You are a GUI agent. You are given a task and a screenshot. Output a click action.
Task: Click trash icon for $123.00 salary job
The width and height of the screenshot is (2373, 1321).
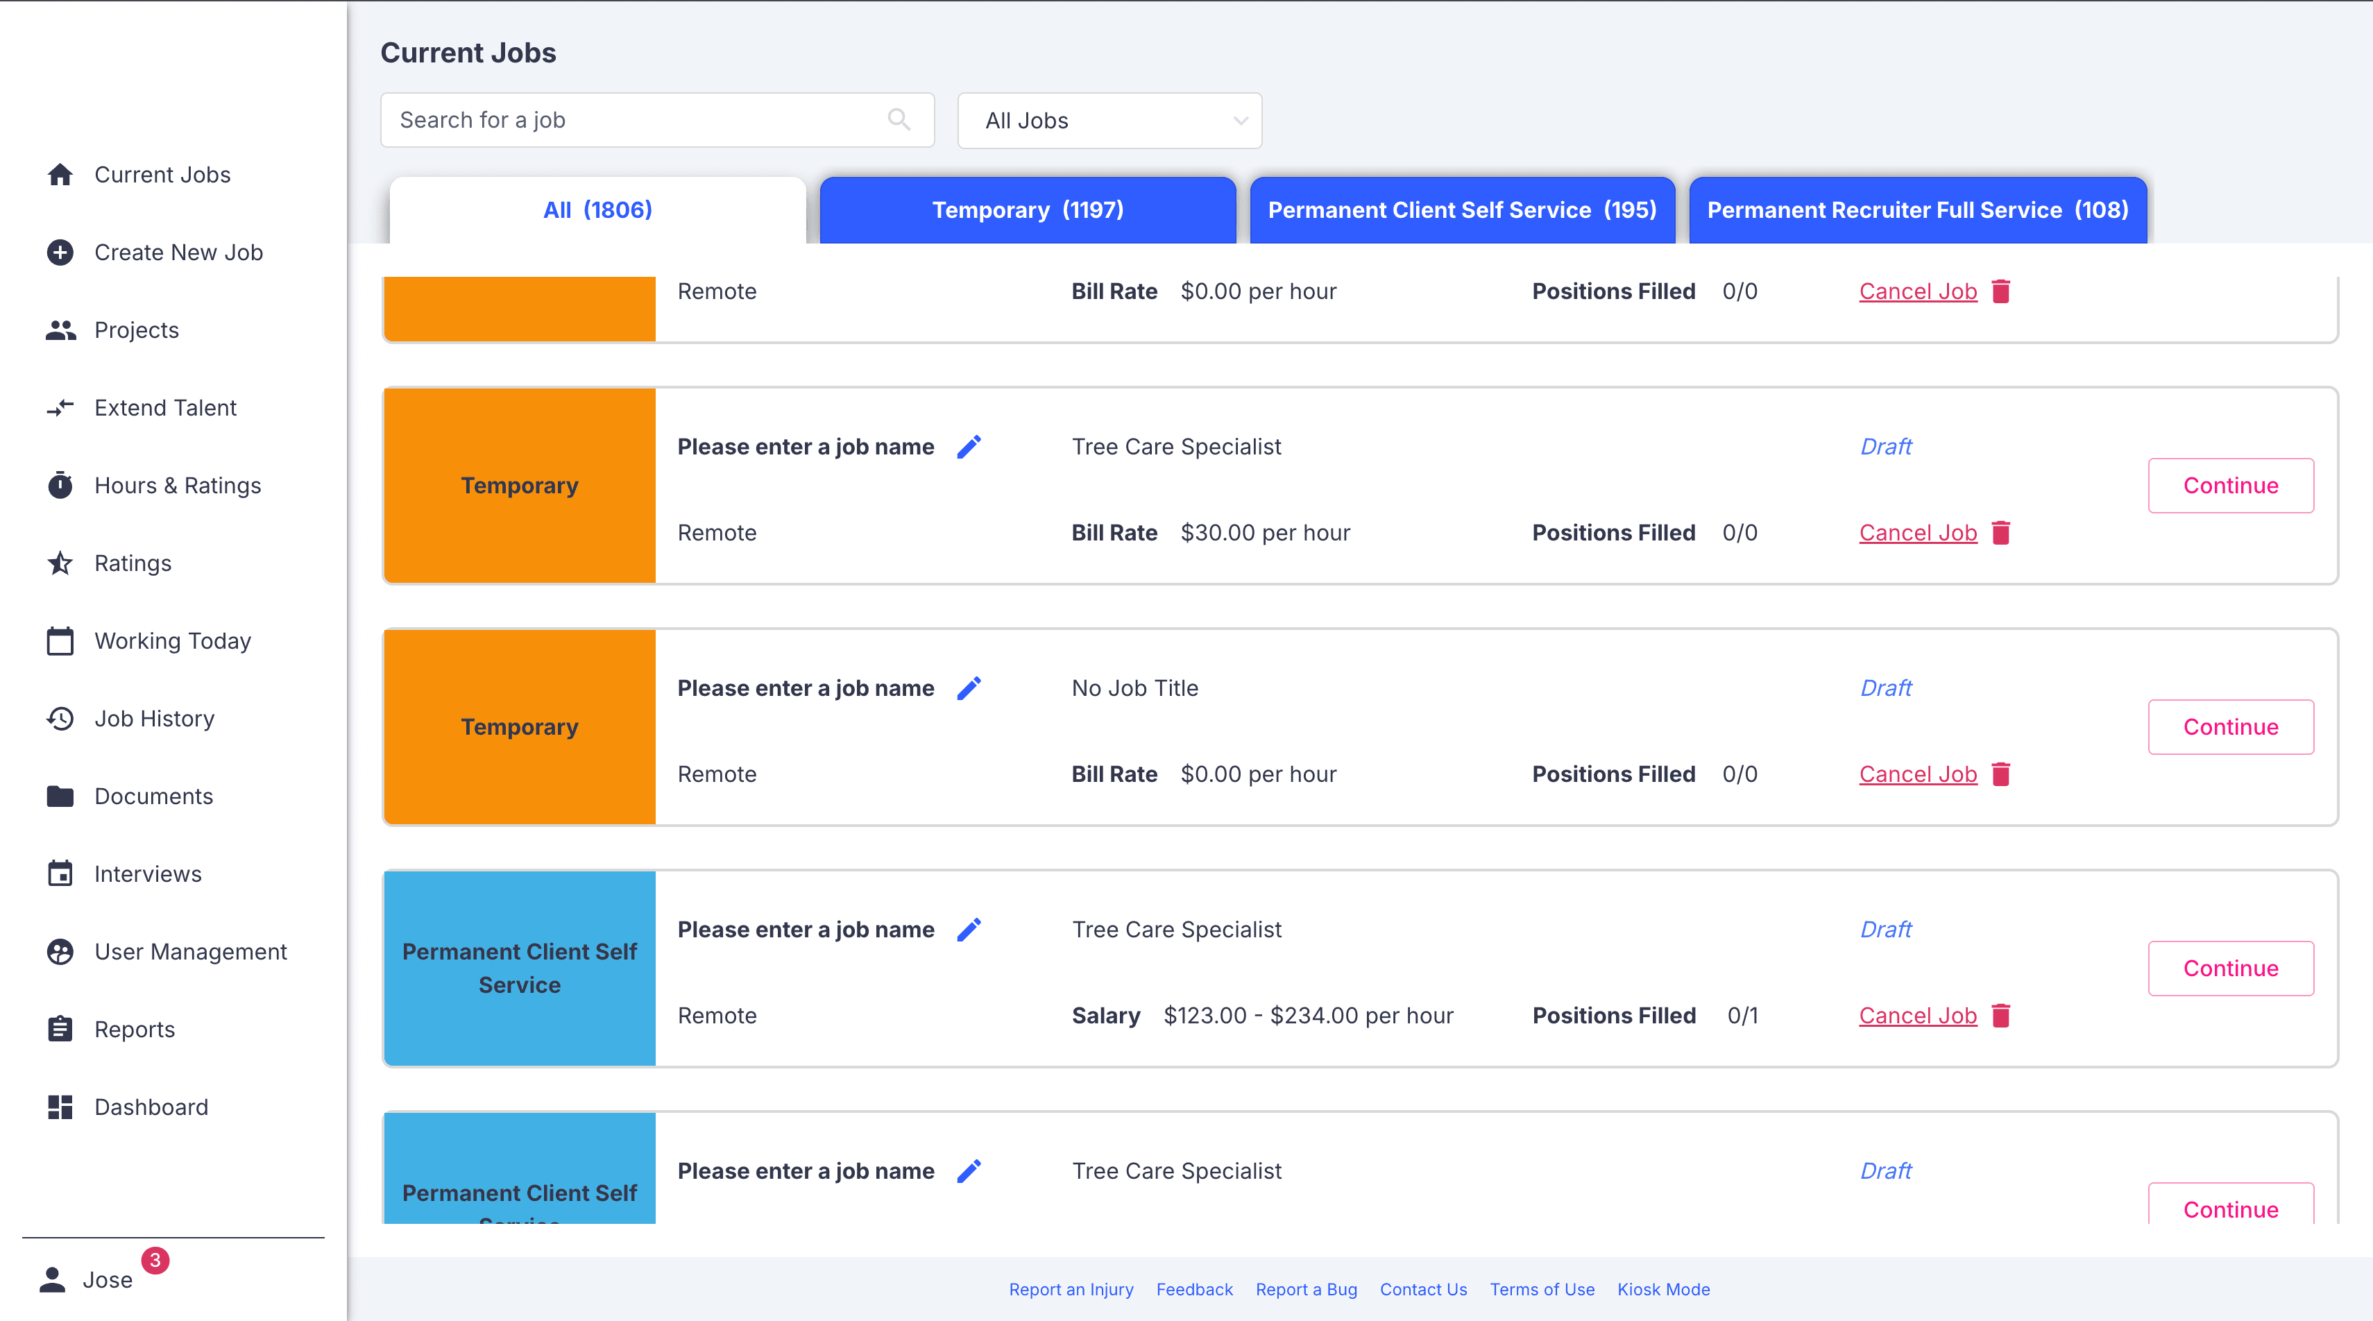(2001, 1015)
